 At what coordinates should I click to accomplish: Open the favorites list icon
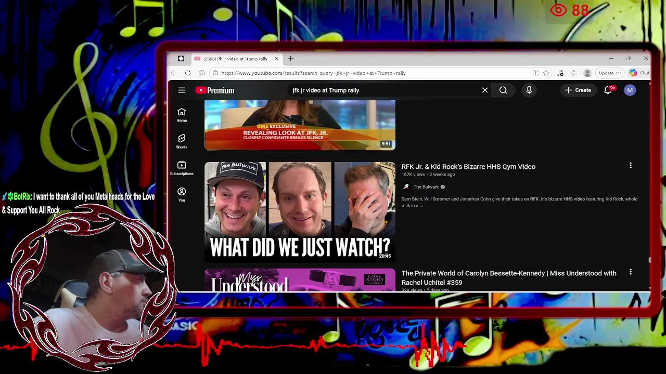[x=574, y=73]
